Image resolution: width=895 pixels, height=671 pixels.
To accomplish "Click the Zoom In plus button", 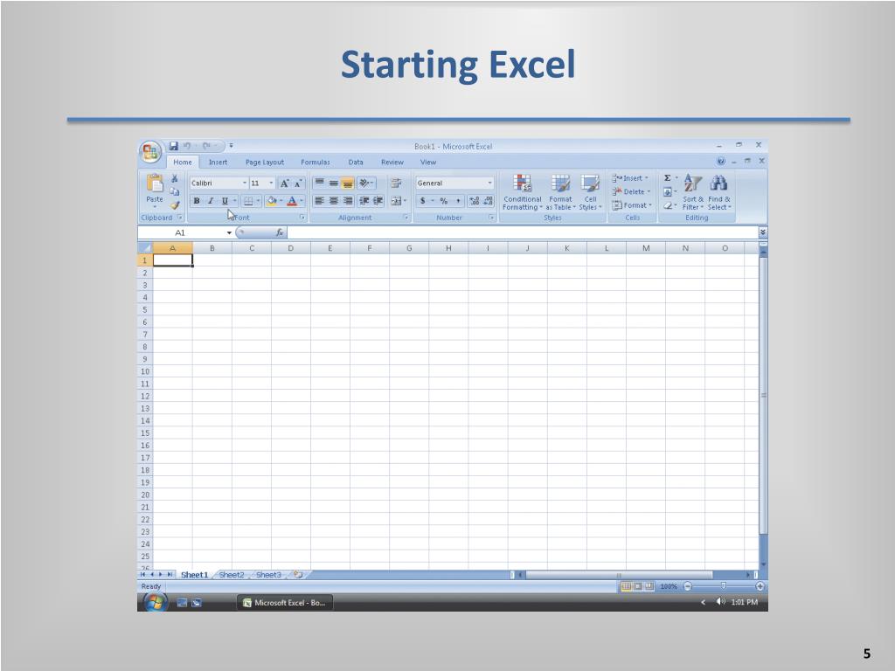I will point(760,586).
